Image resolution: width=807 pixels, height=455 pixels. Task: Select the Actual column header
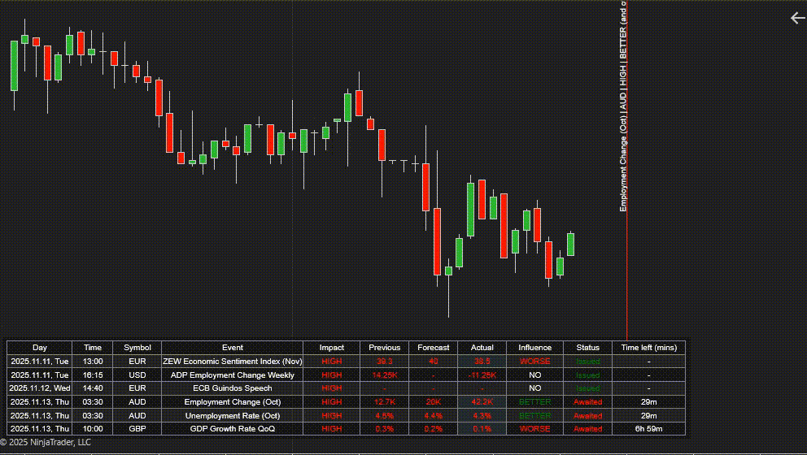coord(482,348)
